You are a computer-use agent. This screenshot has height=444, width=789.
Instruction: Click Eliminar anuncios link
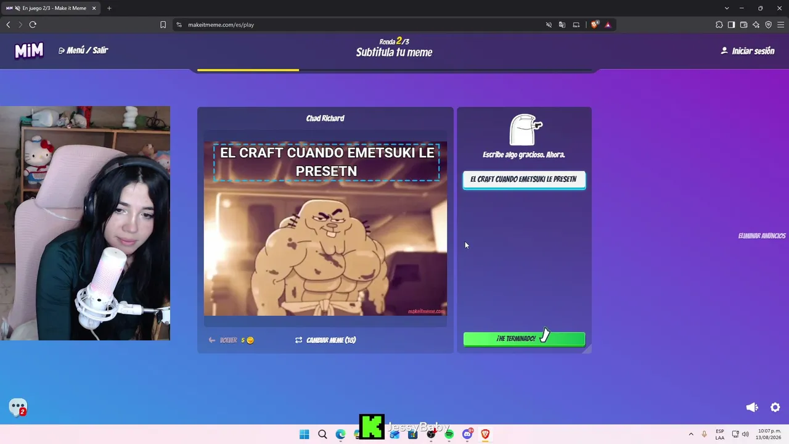pos(762,236)
